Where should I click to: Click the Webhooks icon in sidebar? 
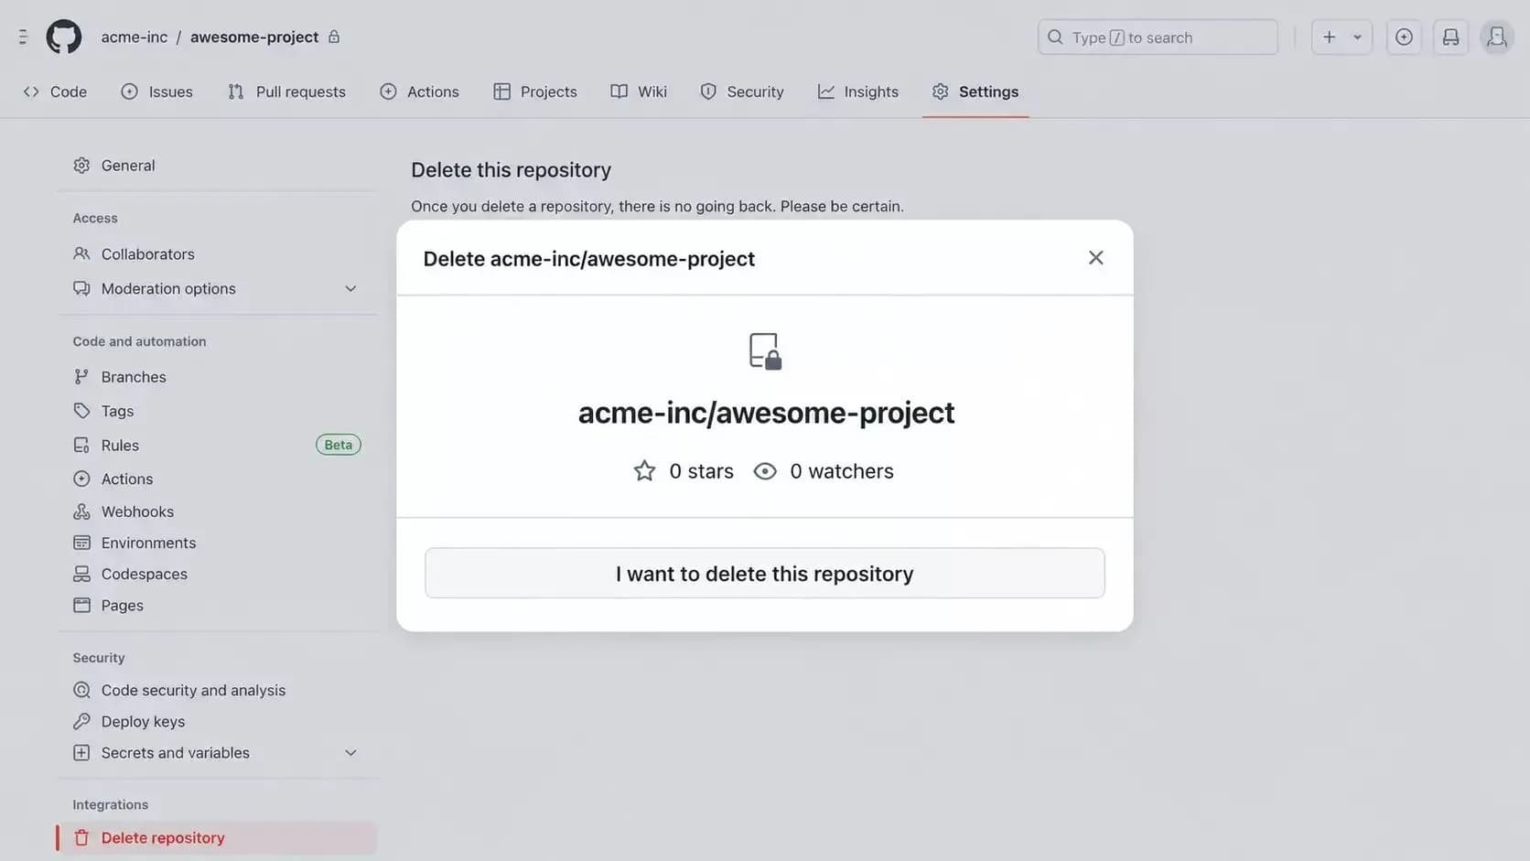(81, 512)
